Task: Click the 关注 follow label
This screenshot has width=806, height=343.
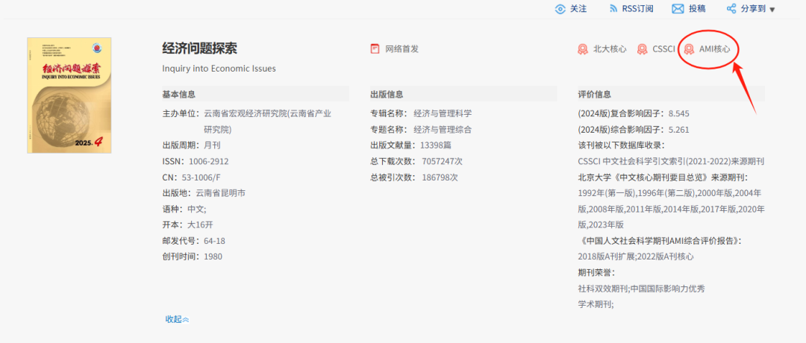Action: (578, 9)
